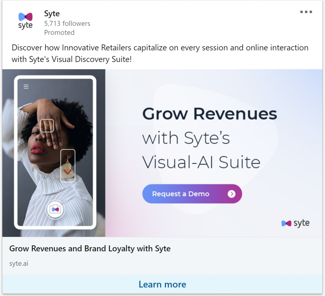Open the three-dot post options menu
This screenshot has height=296, width=325.
pos(306,12)
